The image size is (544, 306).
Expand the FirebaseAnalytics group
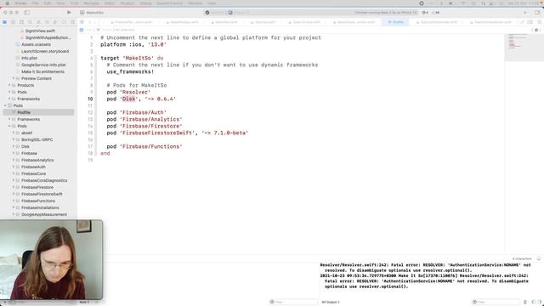tap(14, 160)
